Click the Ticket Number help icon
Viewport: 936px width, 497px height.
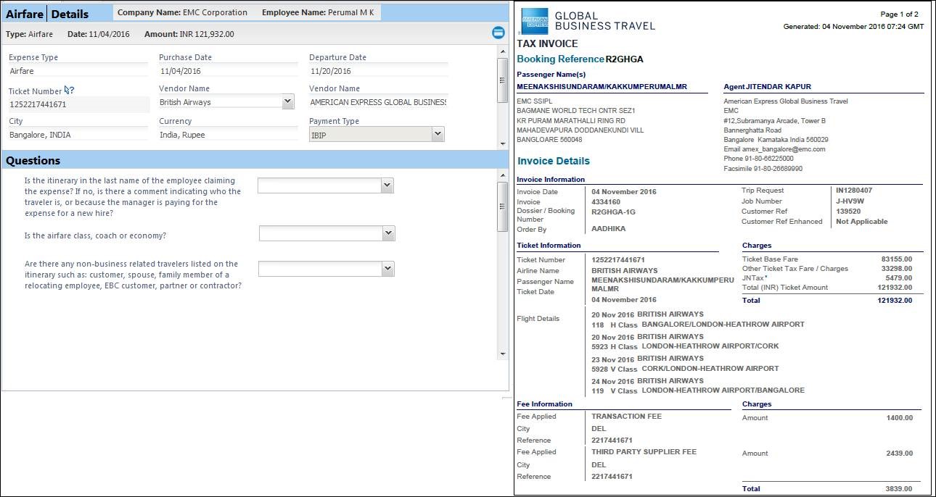point(69,91)
